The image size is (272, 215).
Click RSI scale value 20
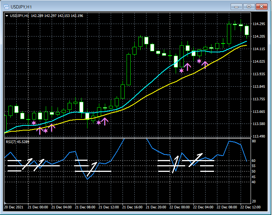(x=254, y=201)
